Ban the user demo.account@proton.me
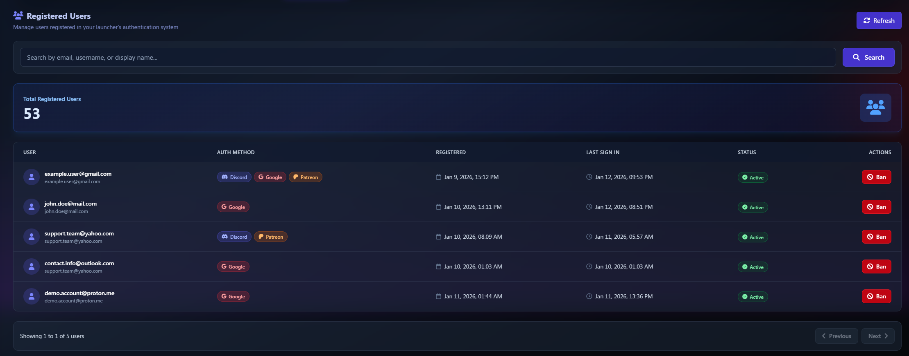The width and height of the screenshot is (909, 356). coord(876,296)
